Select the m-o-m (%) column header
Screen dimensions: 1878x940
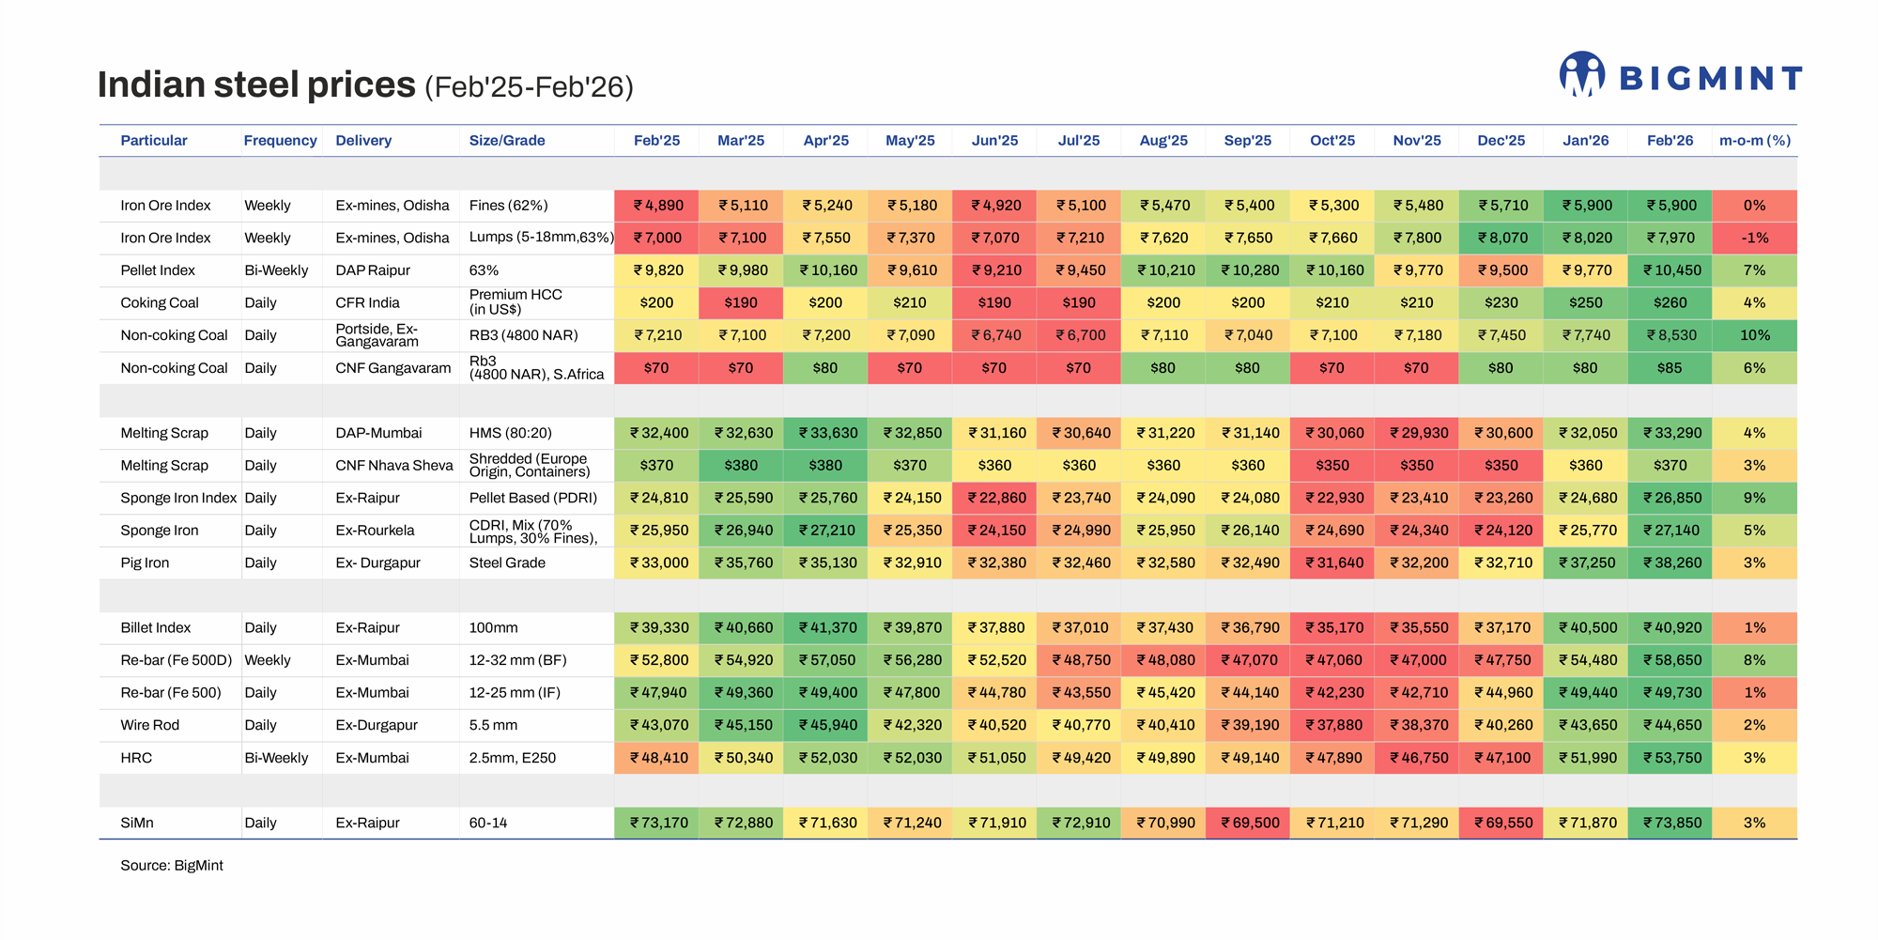click(1754, 141)
